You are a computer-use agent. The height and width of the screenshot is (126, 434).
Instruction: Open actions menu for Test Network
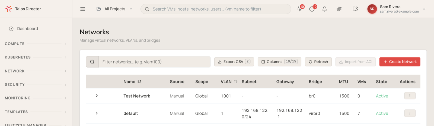(x=410, y=96)
